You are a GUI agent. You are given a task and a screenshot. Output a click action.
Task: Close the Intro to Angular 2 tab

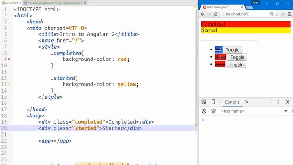(x=242, y=7)
